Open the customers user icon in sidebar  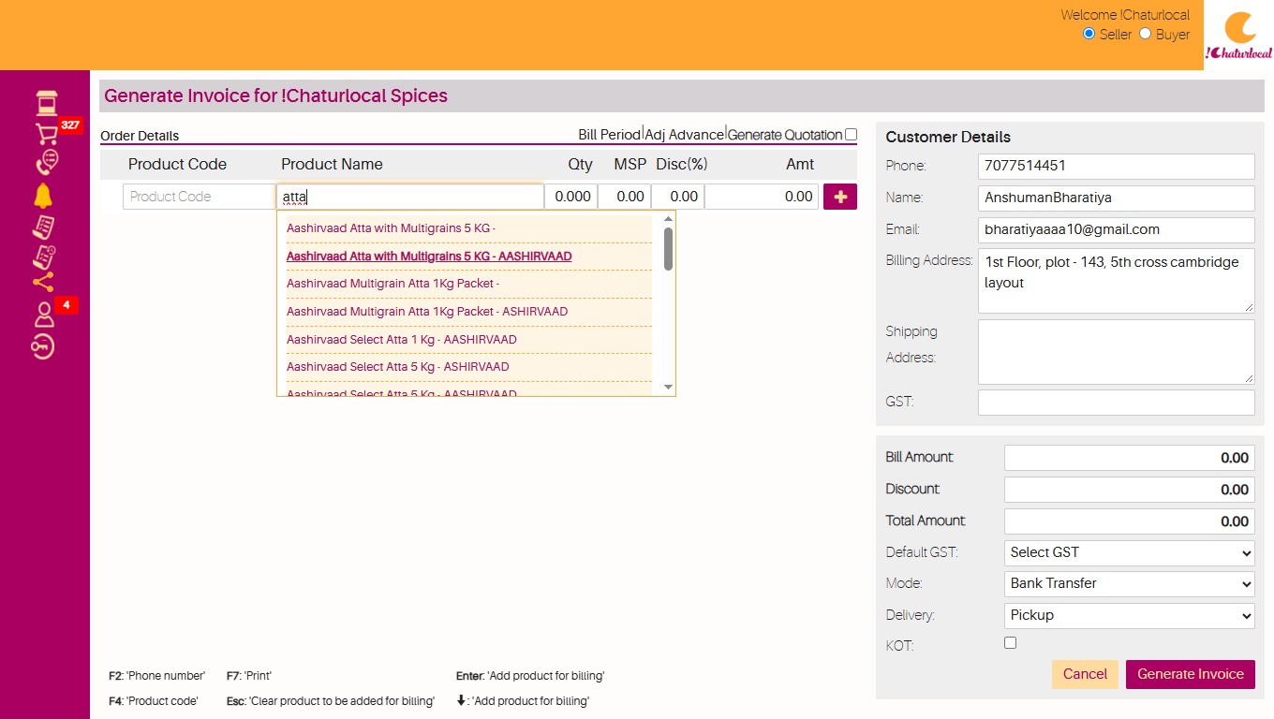click(44, 315)
